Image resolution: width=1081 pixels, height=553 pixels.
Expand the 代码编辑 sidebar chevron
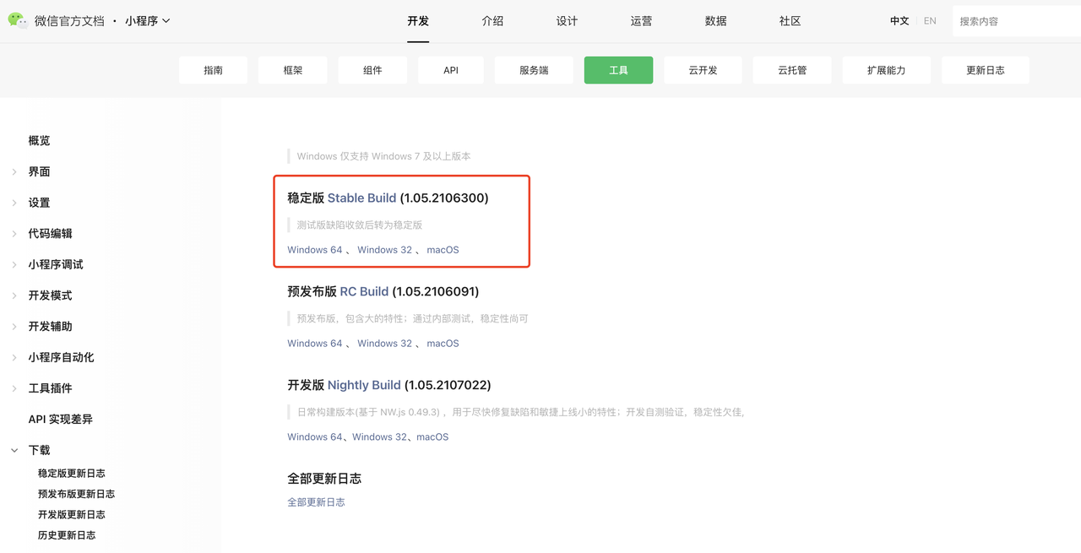[x=14, y=234]
